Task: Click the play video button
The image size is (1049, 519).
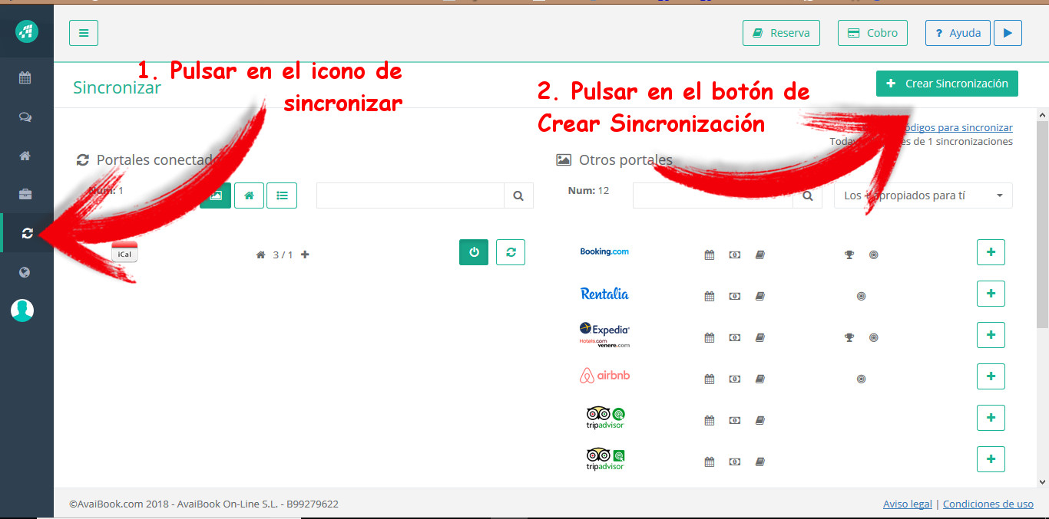Action: pyautogui.click(x=1008, y=33)
